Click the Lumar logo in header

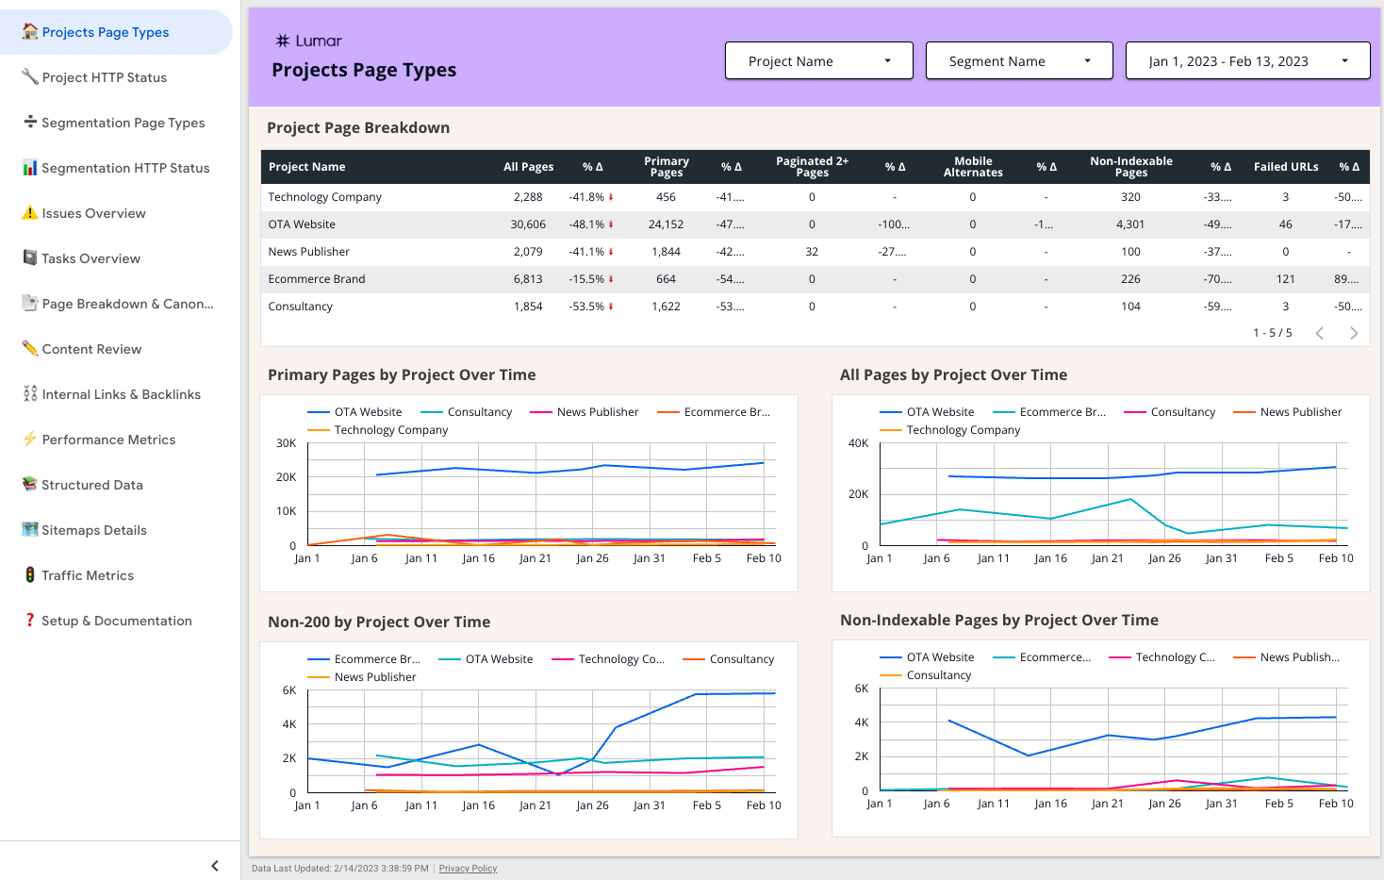pos(308,42)
